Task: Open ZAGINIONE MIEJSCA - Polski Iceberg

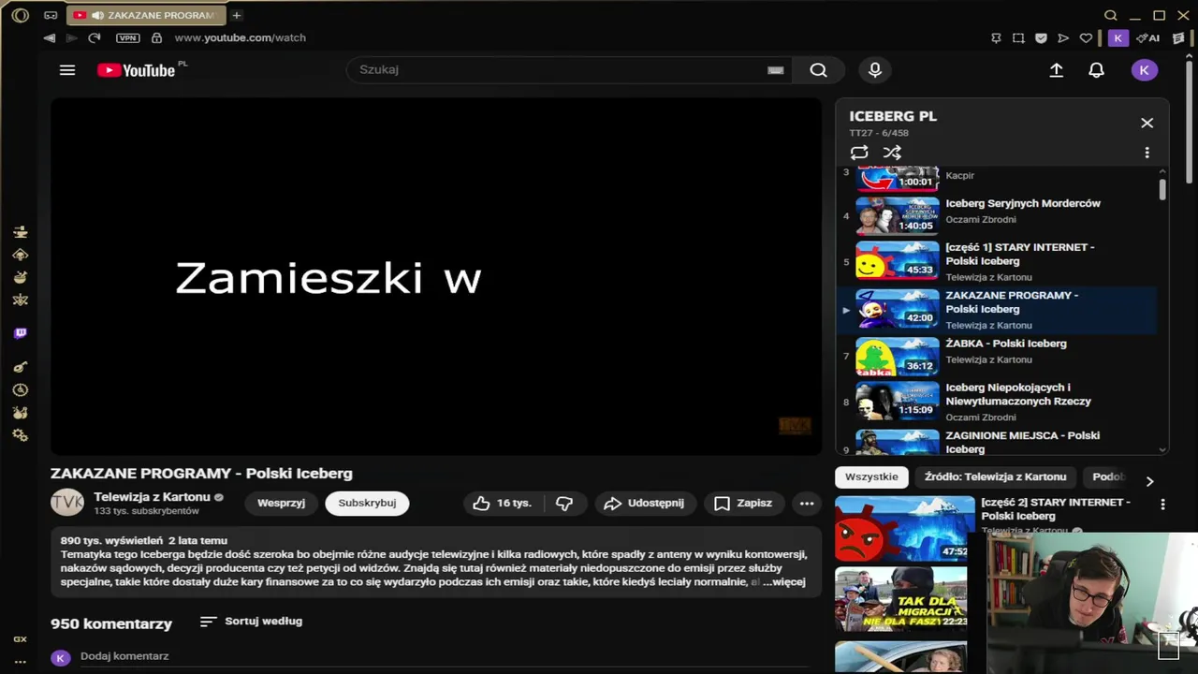Action: tap(997, 442)
